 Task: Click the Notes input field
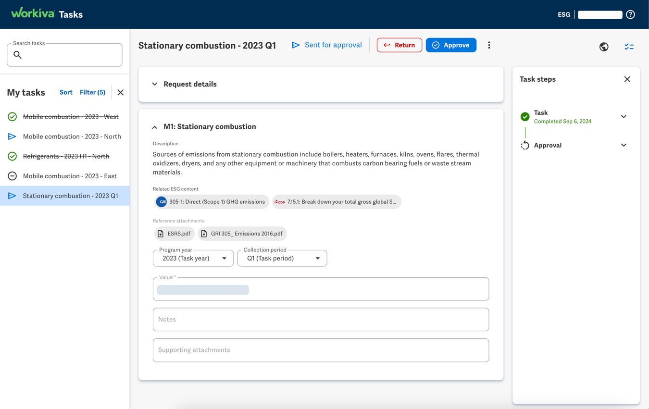321,320
